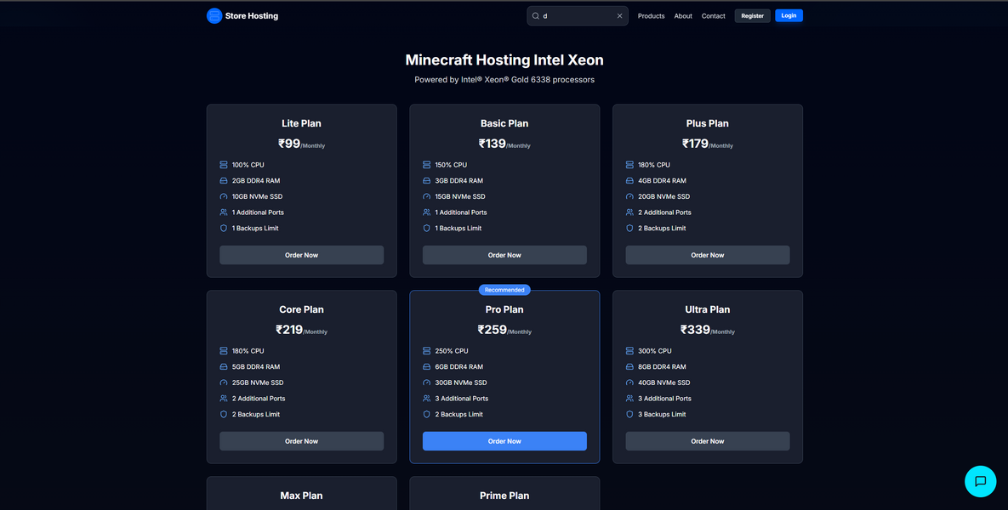Click the Store Hosting logo icon
The height and width of the screenshot is (510, 1008).
tap(214, 16)
